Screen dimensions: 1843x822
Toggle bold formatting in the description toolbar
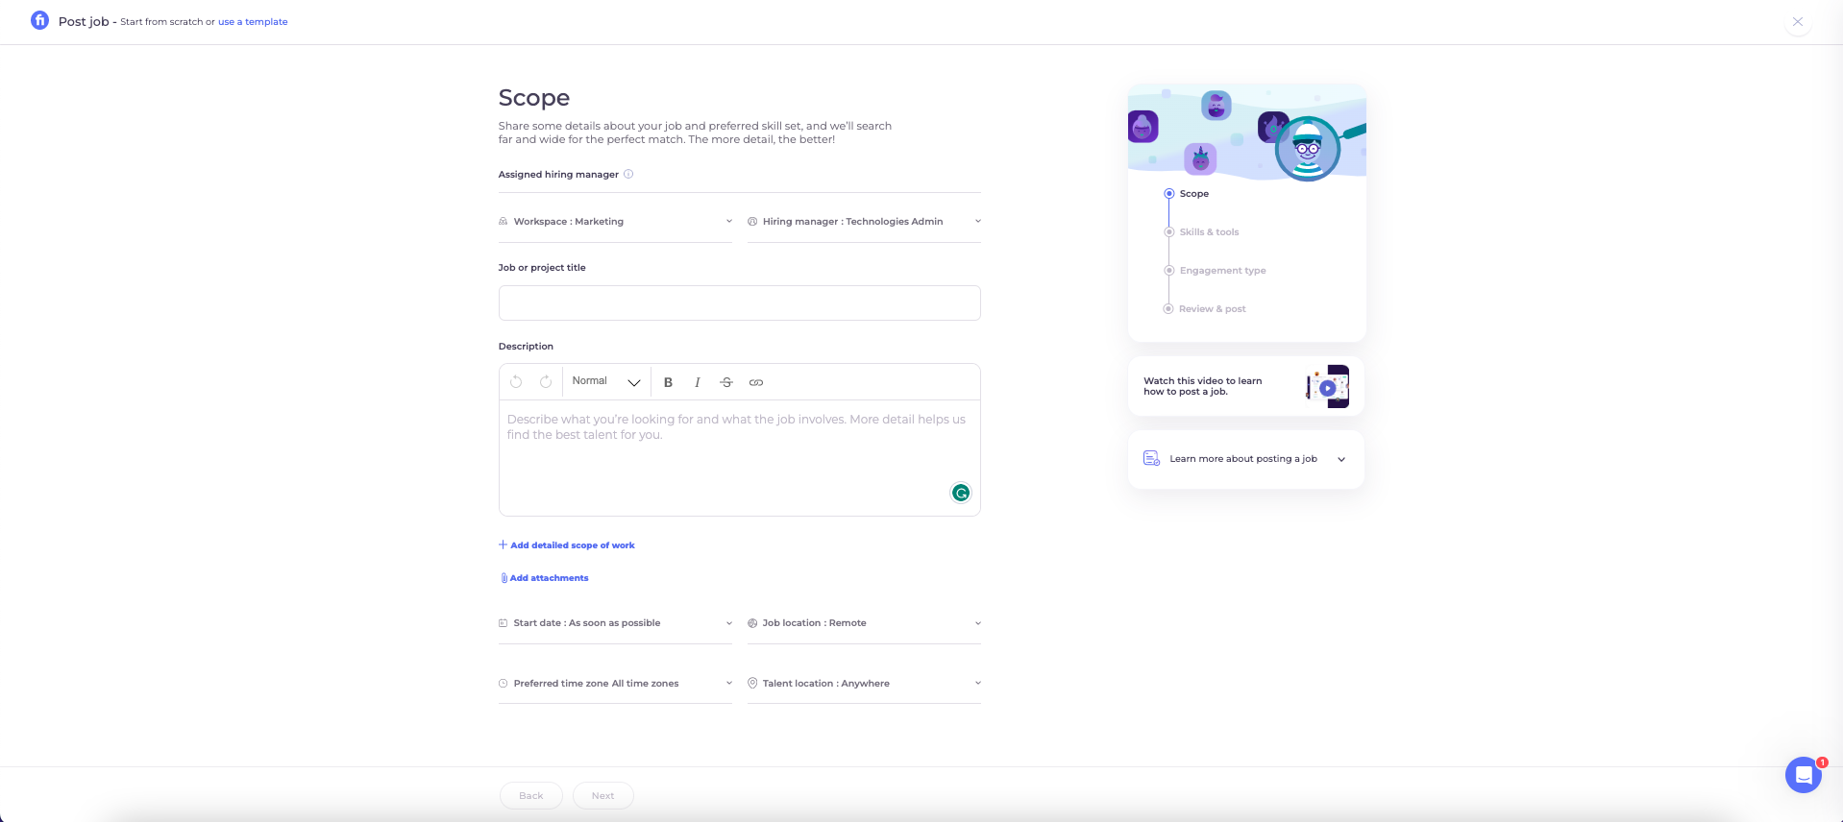(668, 382)
